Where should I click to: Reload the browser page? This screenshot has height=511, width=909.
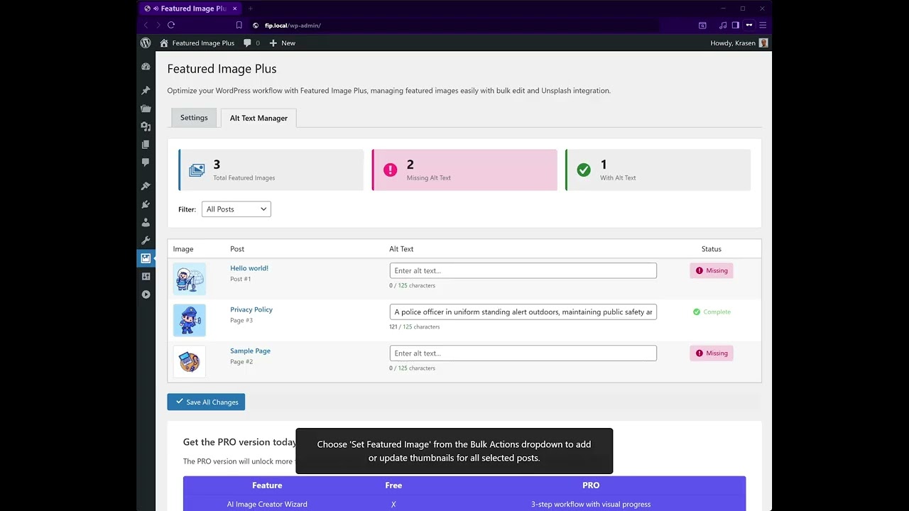coord(171,25)
